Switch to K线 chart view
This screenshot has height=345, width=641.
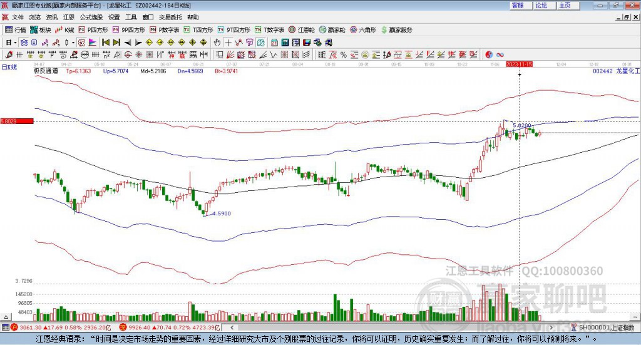point(64,30)
